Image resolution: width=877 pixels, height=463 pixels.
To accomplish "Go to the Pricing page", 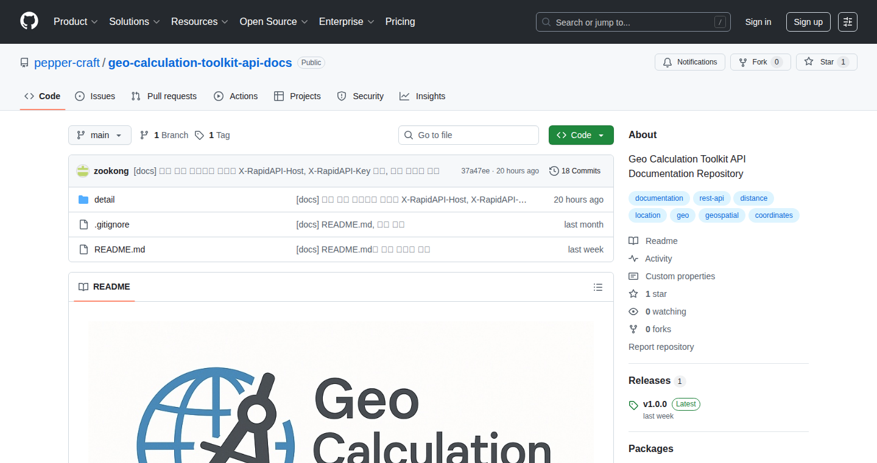I will click(400, 22).
